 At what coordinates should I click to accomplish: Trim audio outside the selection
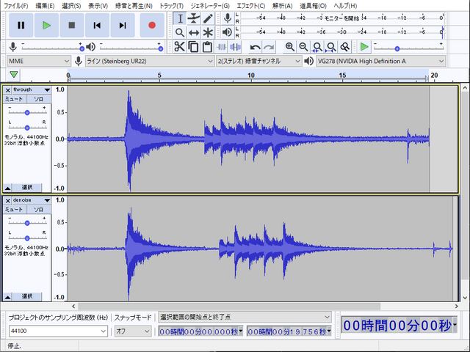point(222,47)
